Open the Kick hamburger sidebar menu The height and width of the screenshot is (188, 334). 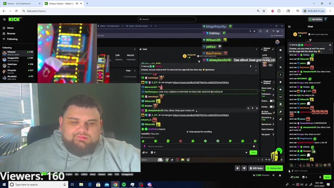click(4, 19)
